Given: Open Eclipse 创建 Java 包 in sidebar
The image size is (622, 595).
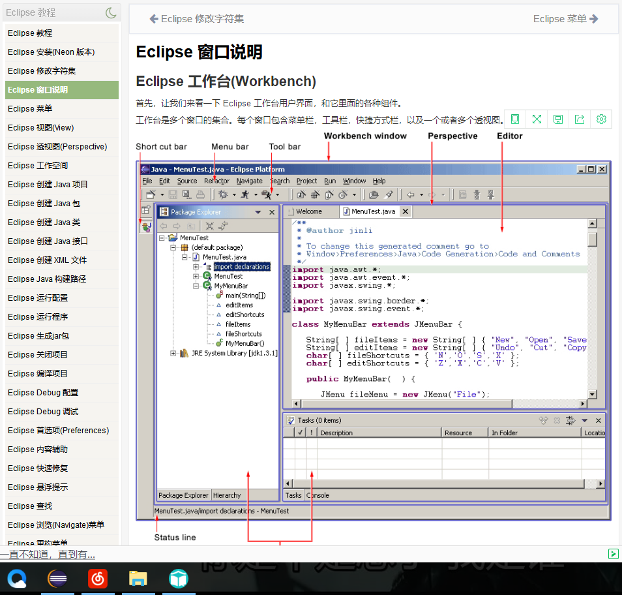Looking at the screenshot, I should click(62, 204).
